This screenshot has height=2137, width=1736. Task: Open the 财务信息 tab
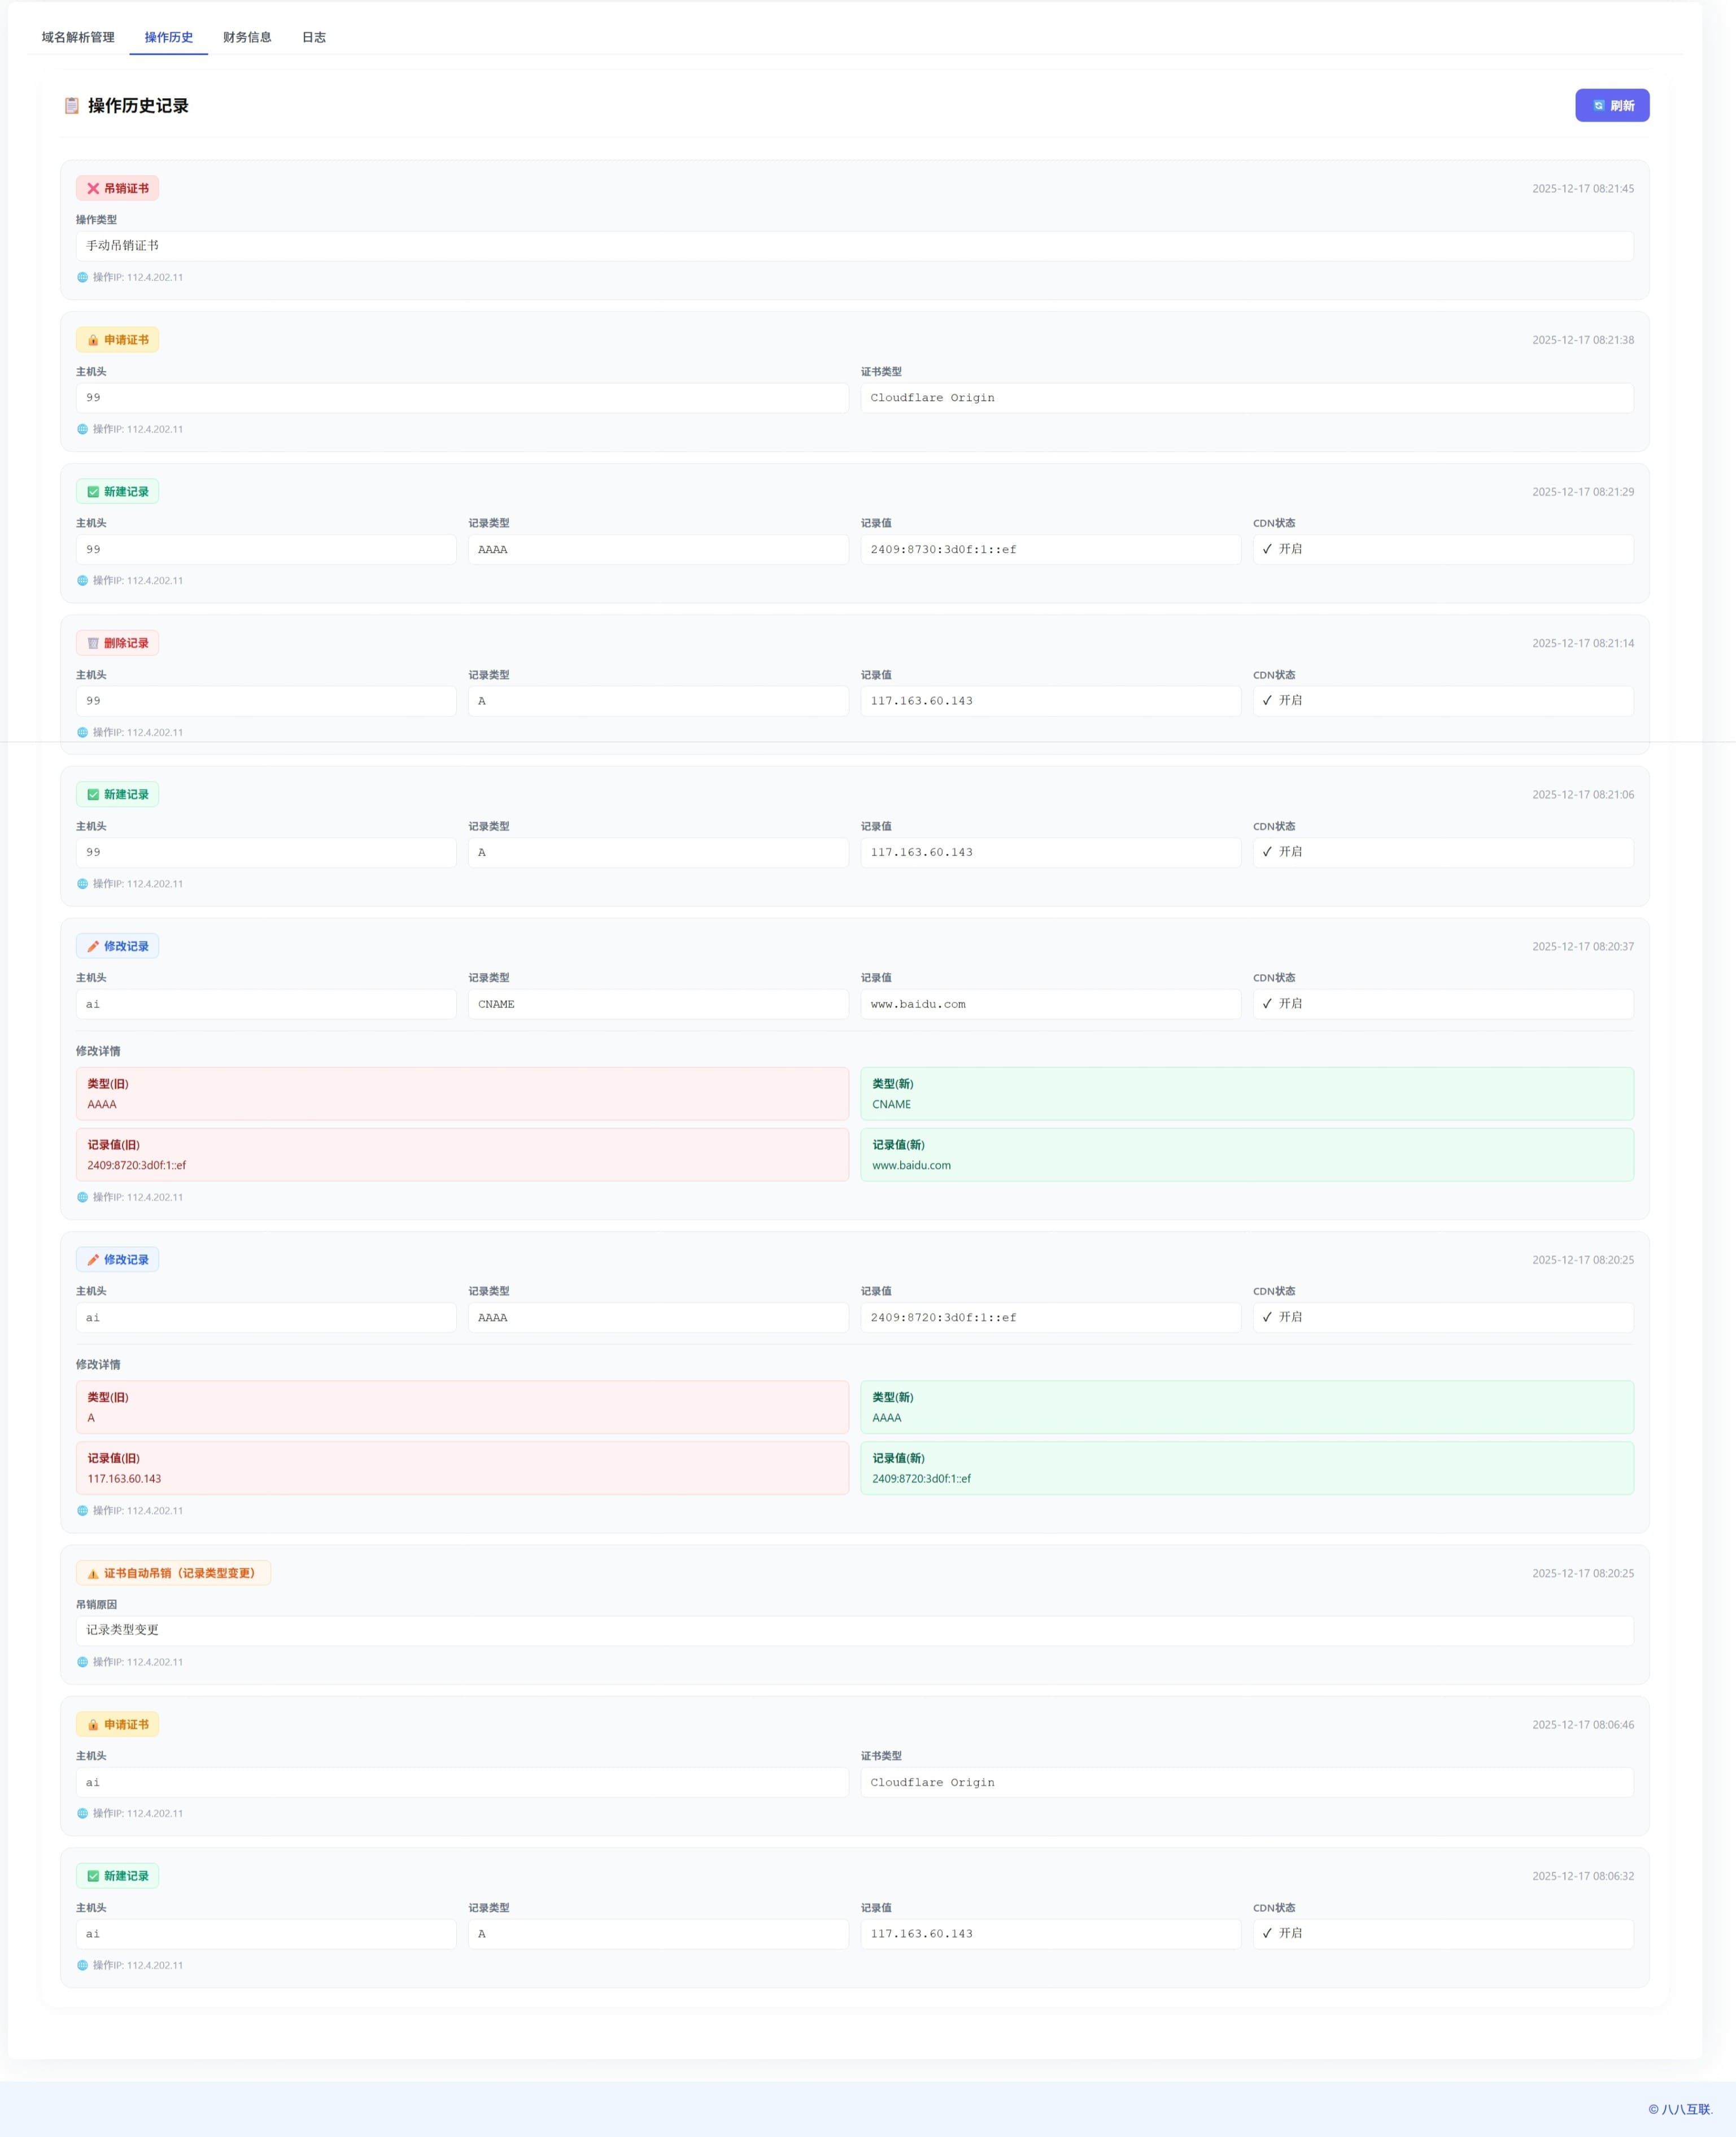click(247, 37)
